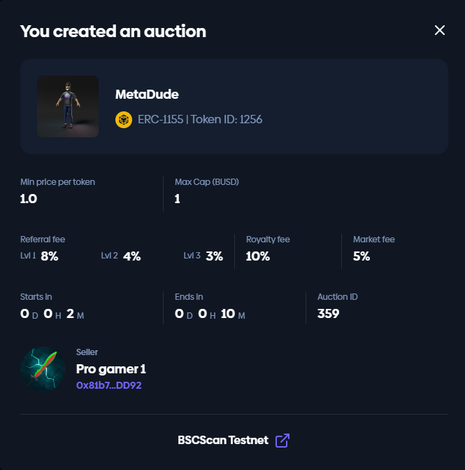Viewport: 465px width, 470px height.
Task: Click the MetaDude NFT thumbnail image
Action: tap(68, 106)
